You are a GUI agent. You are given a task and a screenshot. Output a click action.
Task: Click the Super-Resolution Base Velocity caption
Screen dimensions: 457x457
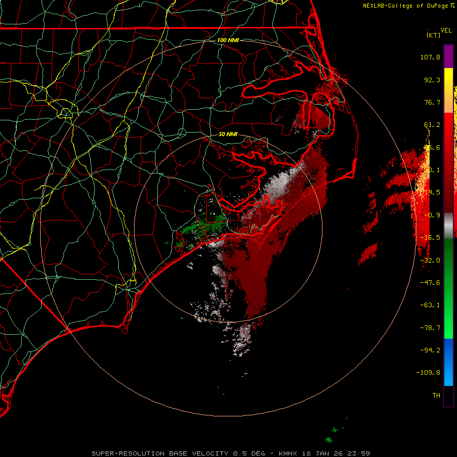(231, 453)
